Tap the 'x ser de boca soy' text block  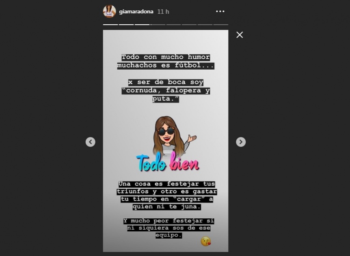166,90
